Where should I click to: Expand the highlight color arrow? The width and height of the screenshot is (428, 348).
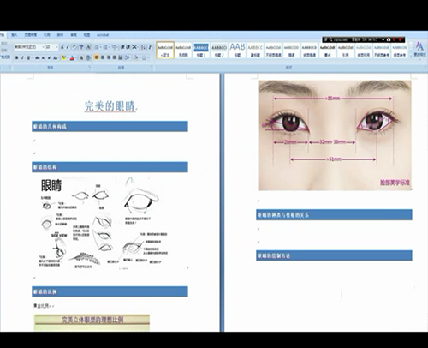(x=68, y=57)
